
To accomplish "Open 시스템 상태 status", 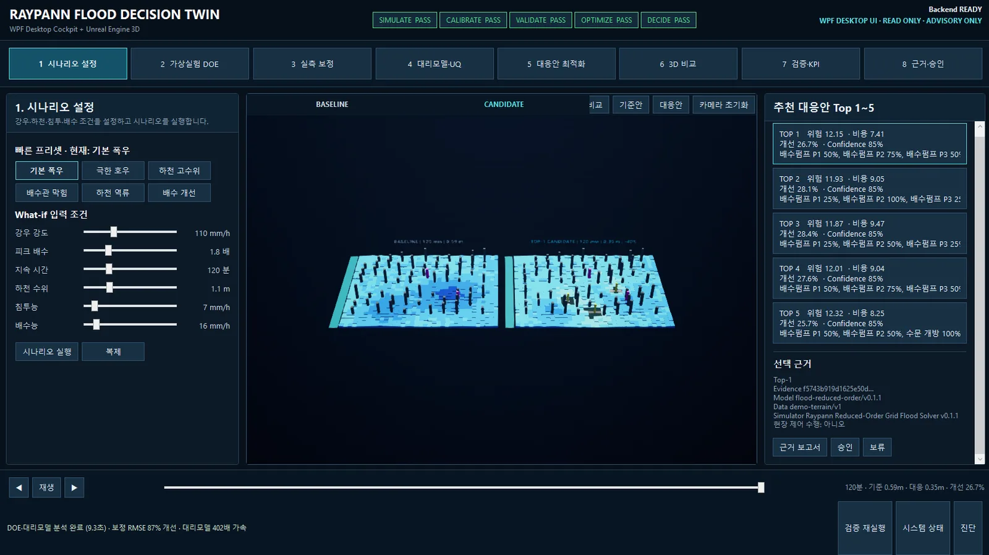I will [x=923, y=528].
